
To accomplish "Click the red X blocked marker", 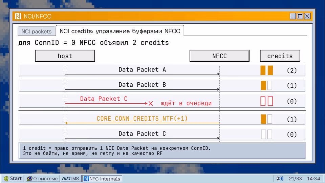I will tap(151, 103).
